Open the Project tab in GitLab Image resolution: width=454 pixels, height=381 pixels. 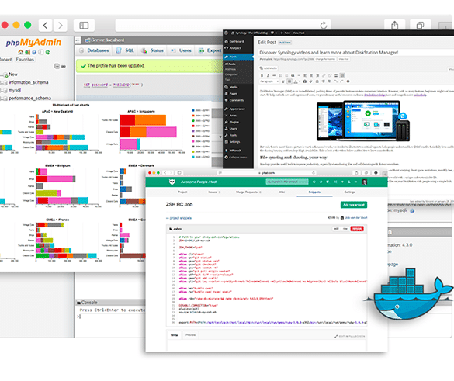[182, 192]
